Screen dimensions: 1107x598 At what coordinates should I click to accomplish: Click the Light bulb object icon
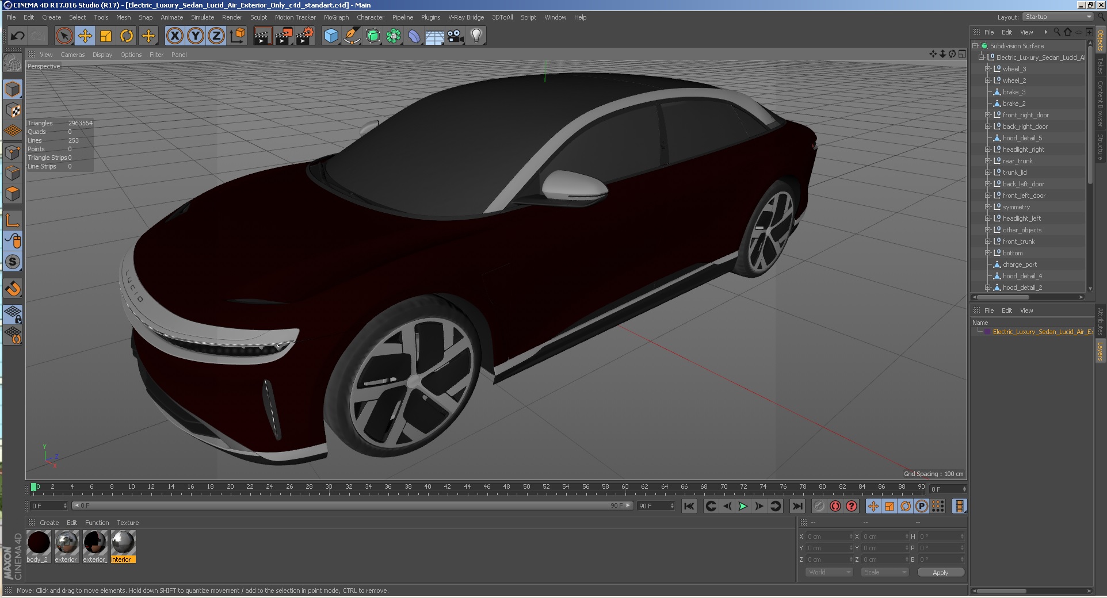click(476, 36)
